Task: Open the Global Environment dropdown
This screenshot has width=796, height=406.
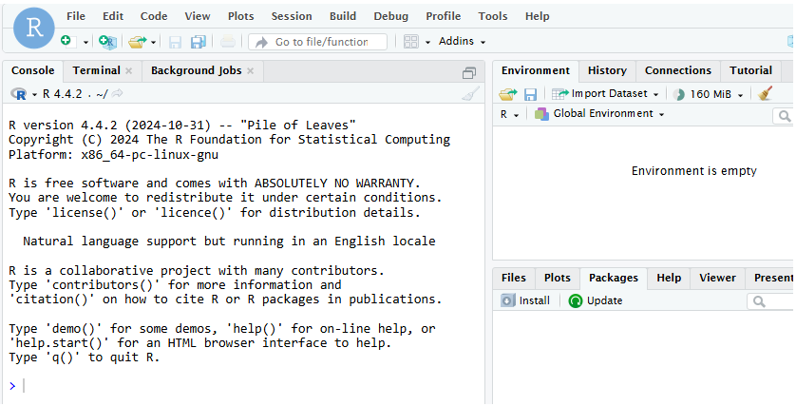Action: 599,114
